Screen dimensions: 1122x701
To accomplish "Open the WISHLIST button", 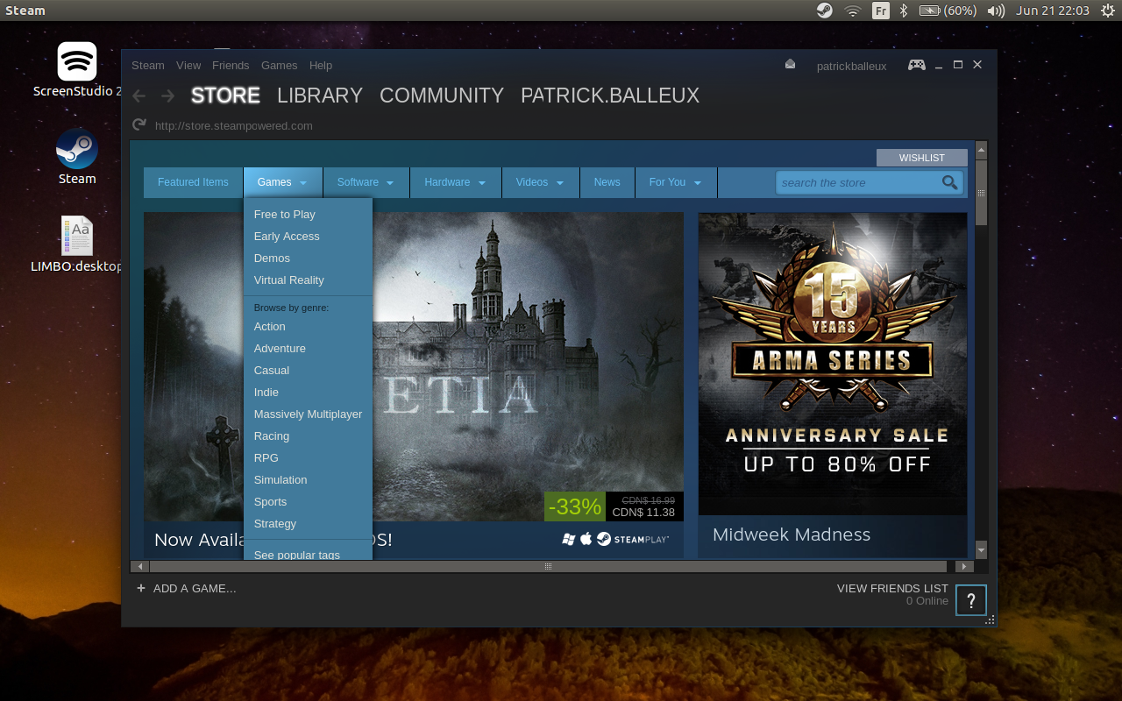I will (x=922, y=158).
